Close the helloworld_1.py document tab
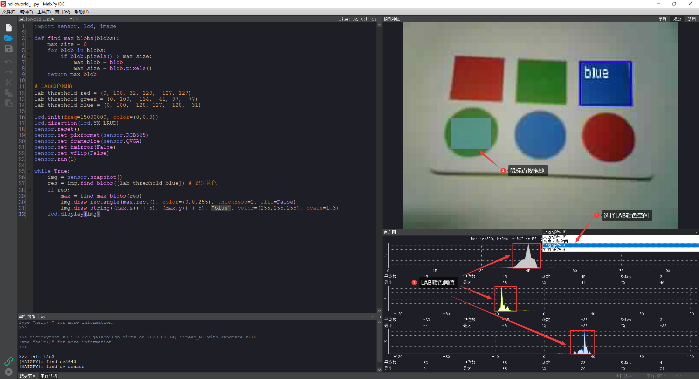699x379 pixels. click(77, 19)
